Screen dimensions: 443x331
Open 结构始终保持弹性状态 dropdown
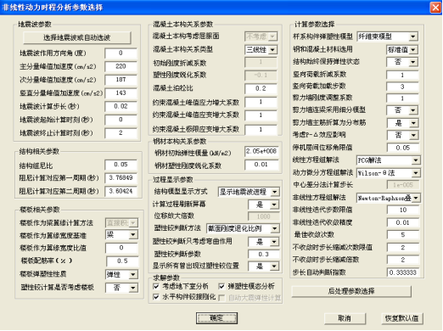click(402, 62)
